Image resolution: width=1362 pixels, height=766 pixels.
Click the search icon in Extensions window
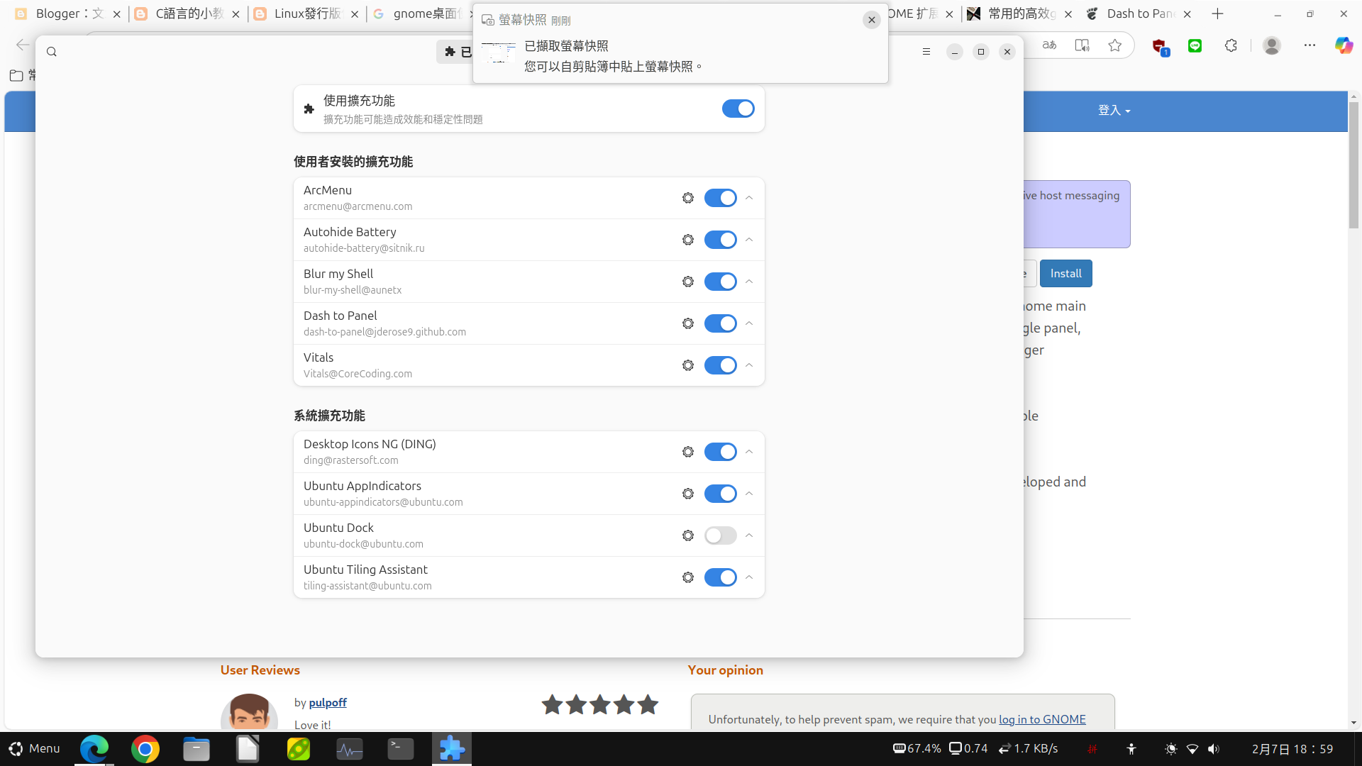tap(52, 52)
